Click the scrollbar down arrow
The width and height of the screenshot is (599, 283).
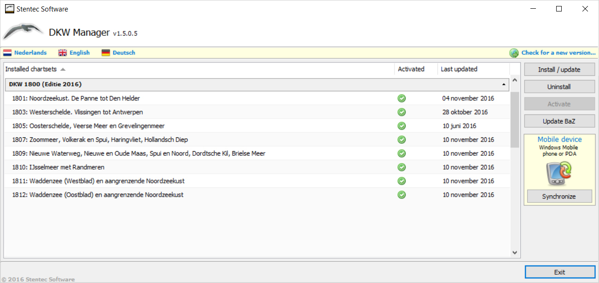(x=515, y=252)
